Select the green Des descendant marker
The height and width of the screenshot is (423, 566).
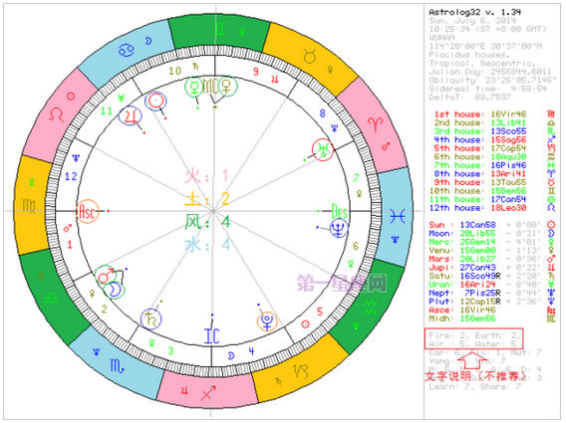pos(340,211)
